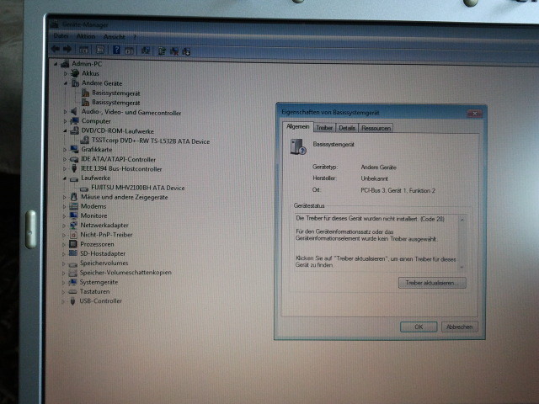Open the ? help menu
The height and width of the screenshot is (404, 539).
coord(135,37)
